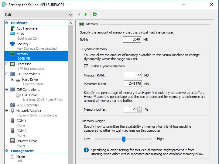The width and height of the screenshot is (219, 164).
Task: Click the Add Hardware icon
Action: click(x=12, y=28)
